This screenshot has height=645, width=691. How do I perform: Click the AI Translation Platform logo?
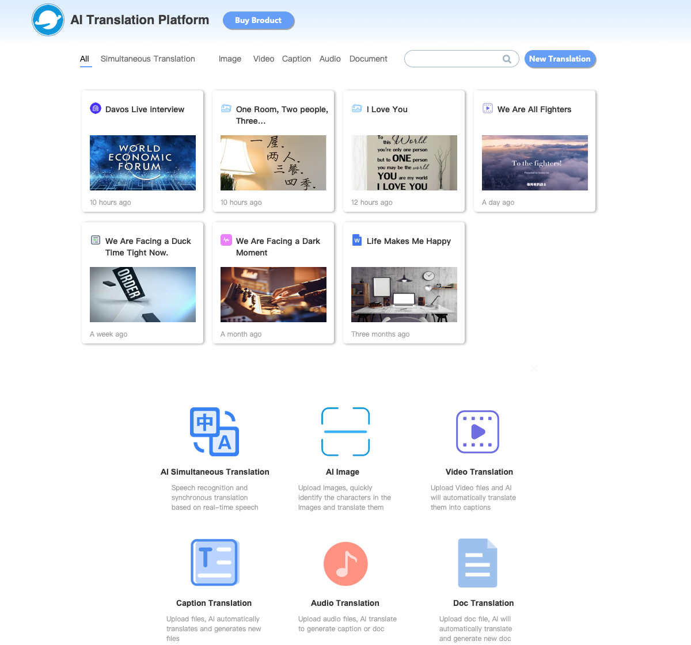pyautogui.click(x=48, y=20)
